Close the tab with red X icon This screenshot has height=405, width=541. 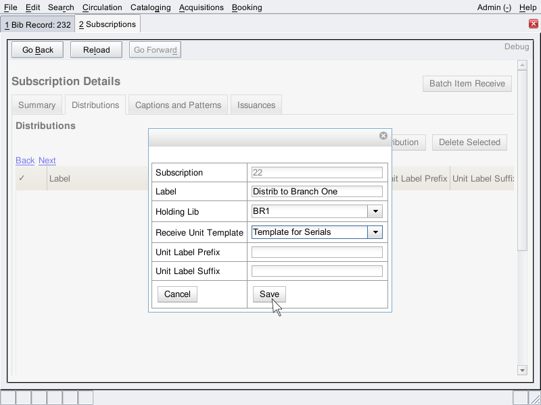[533, 24]
